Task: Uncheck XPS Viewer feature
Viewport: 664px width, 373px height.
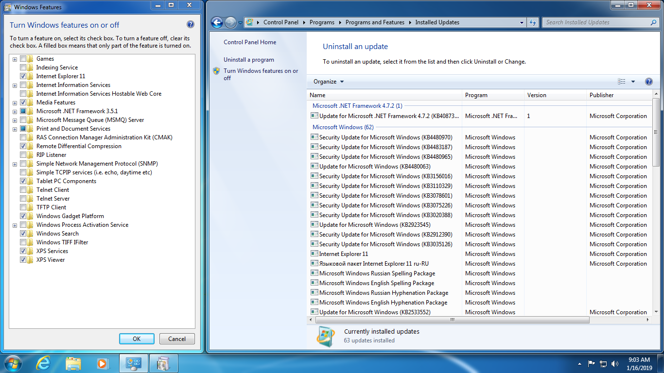Action: pos(23,260)
